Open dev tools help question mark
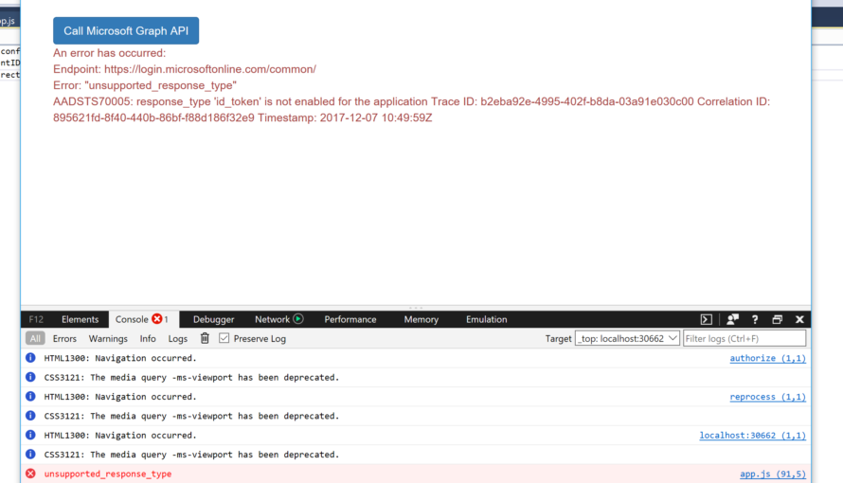 [755, 319]
